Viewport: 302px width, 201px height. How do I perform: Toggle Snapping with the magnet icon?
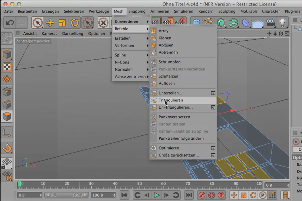pyautogui.click(x=7, y=148)
